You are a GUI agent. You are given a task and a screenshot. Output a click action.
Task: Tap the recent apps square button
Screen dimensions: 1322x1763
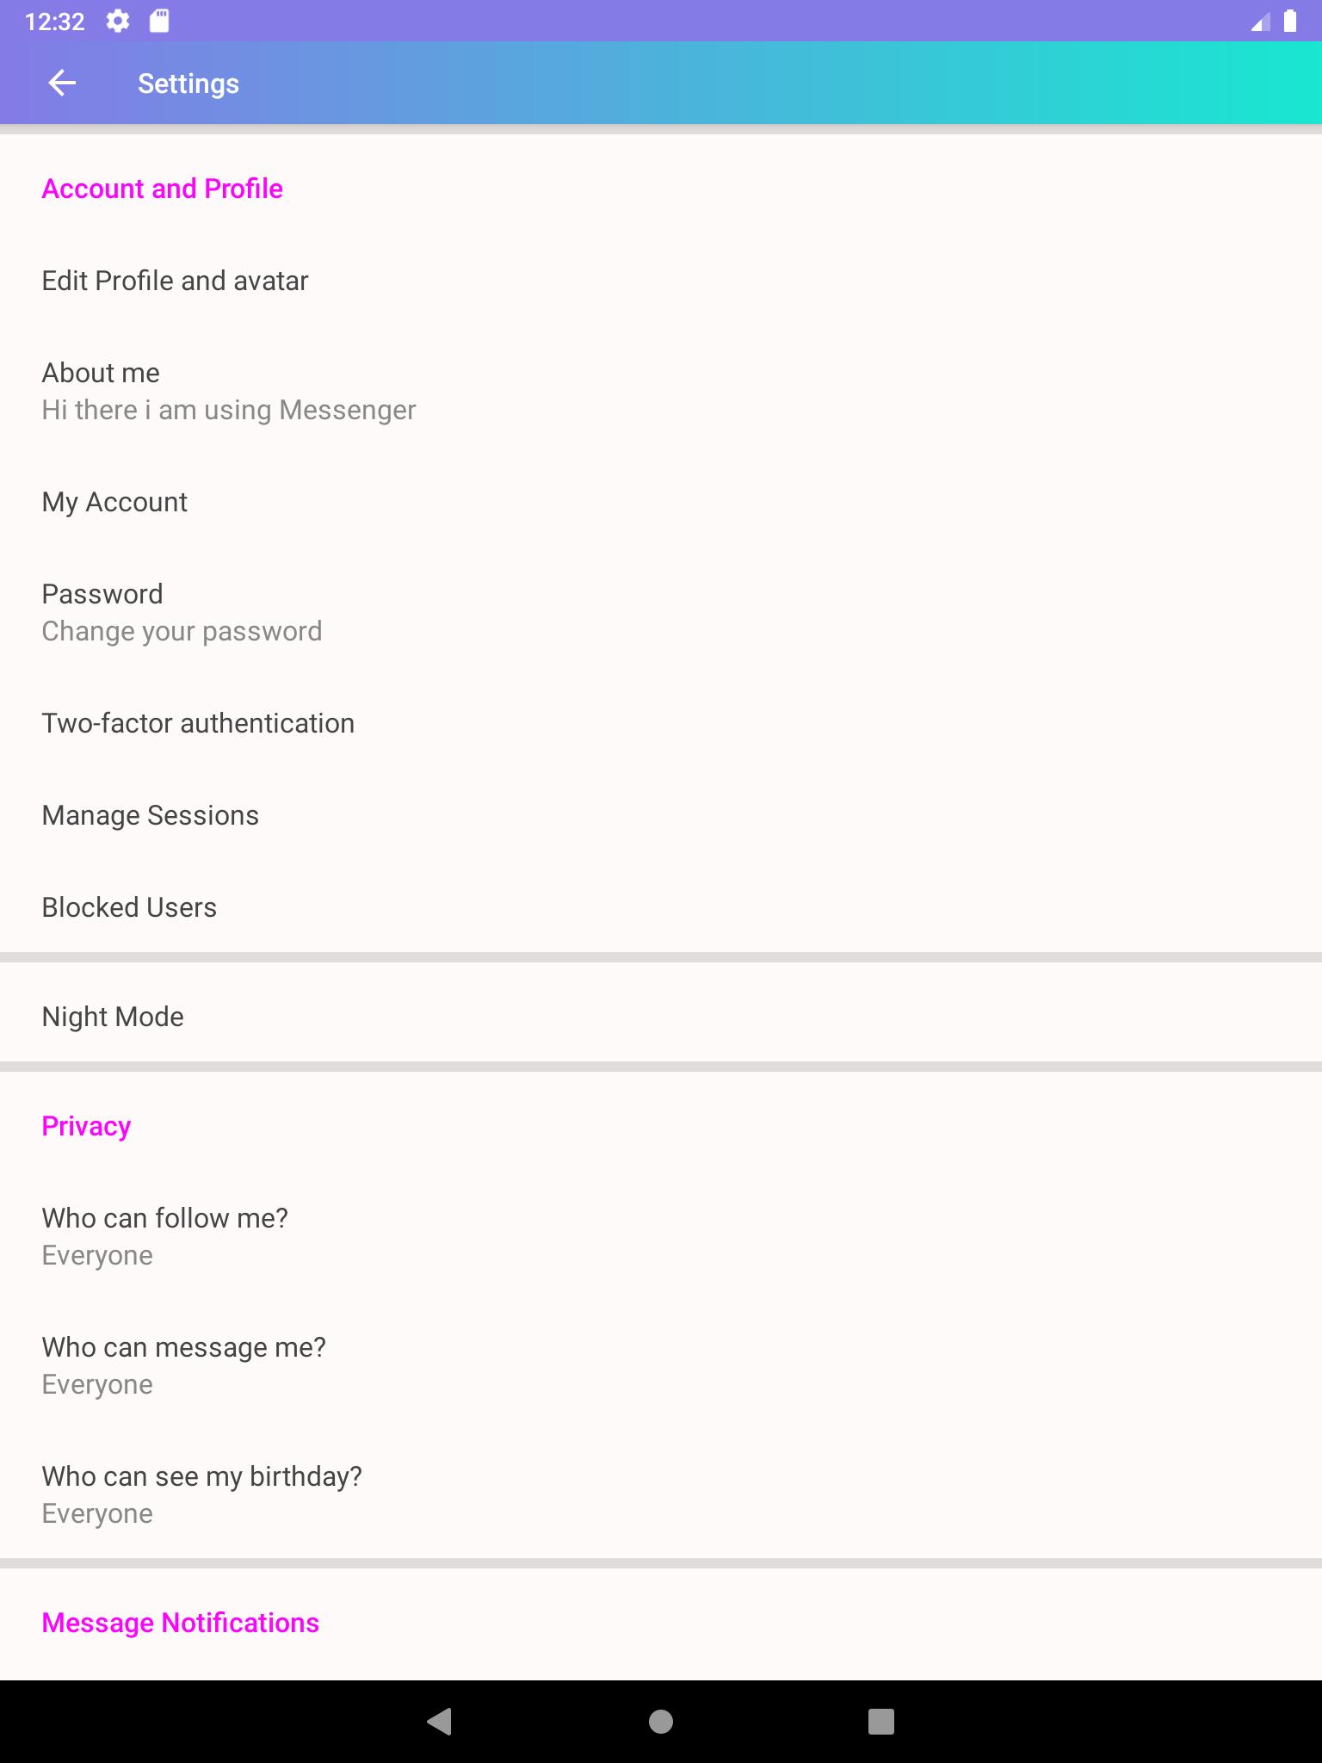880,1722
